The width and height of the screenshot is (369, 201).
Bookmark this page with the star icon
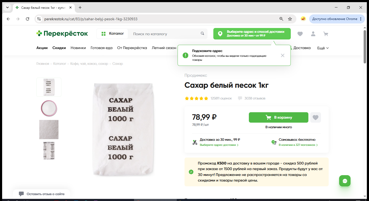point(290,19)
